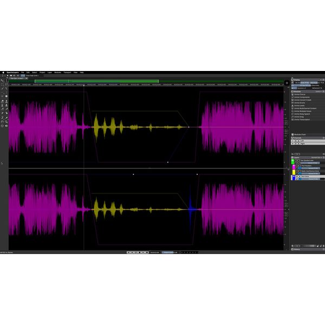This screenshot has width=325, height=325.
Task: Close the Two Speakers.wav document tab
Action: click(x=27, y=79)
